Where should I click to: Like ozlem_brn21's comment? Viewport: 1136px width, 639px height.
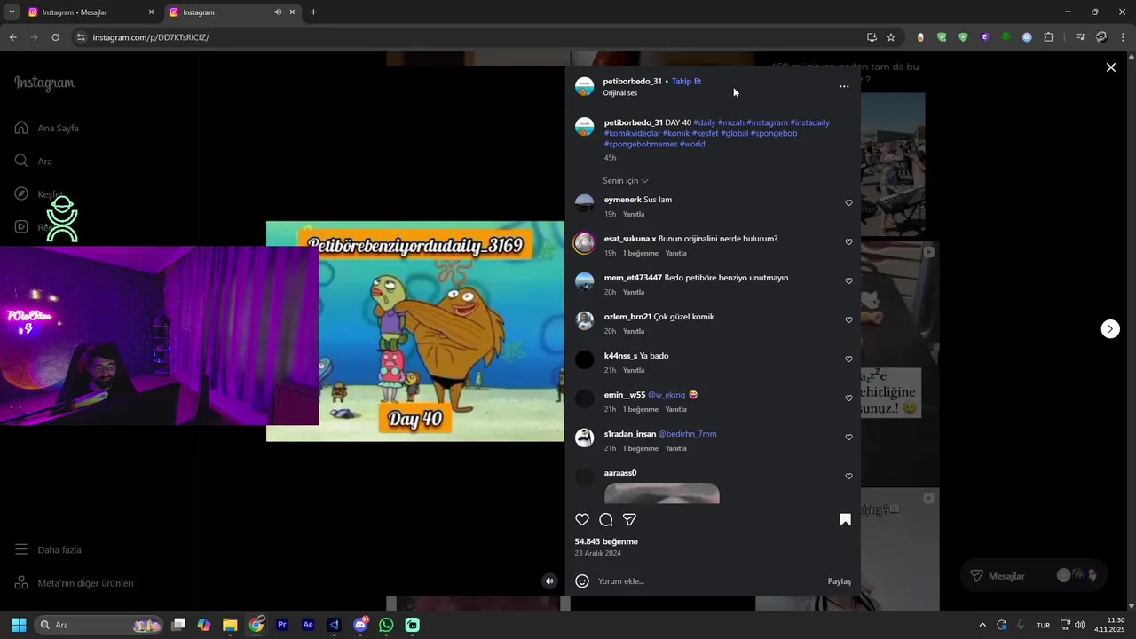[848, 320]
